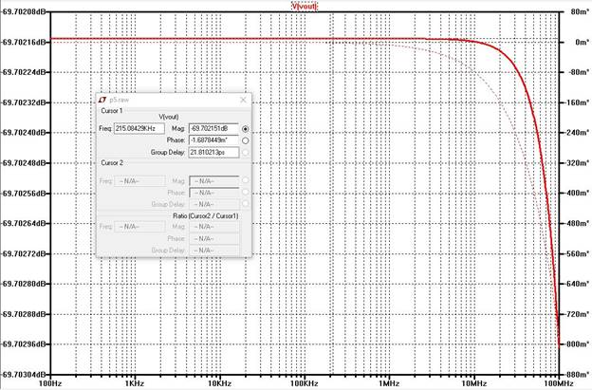Click Cursor 2 Phase N/A field
592x390 pixels.
click(x=214, y=193)
